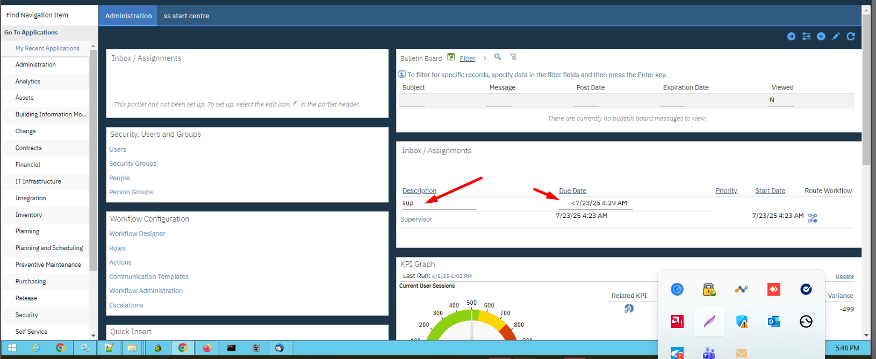Click the blue plus icon in the start centre toolbar
The width and height of the screenshot is (876, 359).
pos(821,36)
